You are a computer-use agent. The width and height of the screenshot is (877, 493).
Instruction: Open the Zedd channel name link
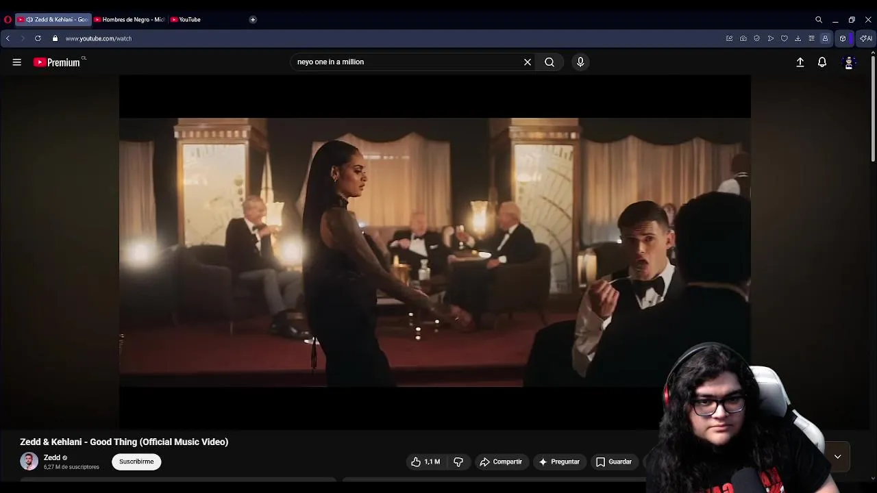[x=52, y=457]
